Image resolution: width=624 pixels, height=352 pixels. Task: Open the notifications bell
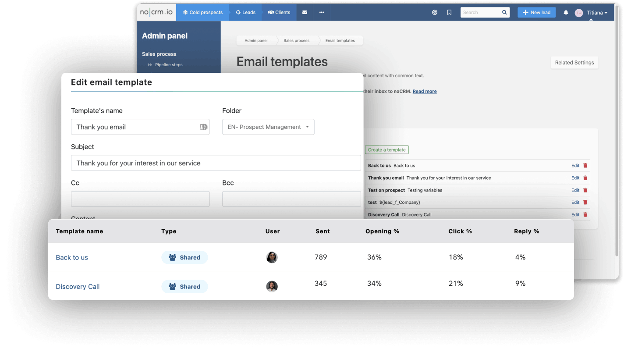click(x=566, y=13)
